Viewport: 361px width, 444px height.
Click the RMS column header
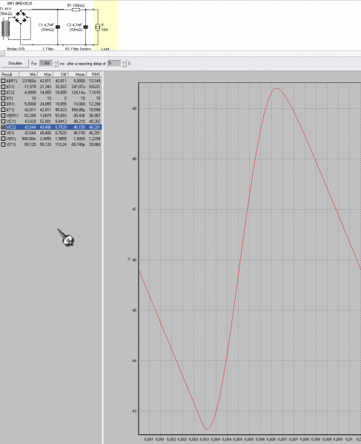tap(94, 74)
